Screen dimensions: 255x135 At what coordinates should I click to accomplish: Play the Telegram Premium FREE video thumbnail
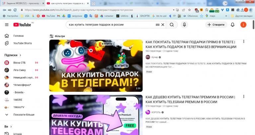[96, 115]
